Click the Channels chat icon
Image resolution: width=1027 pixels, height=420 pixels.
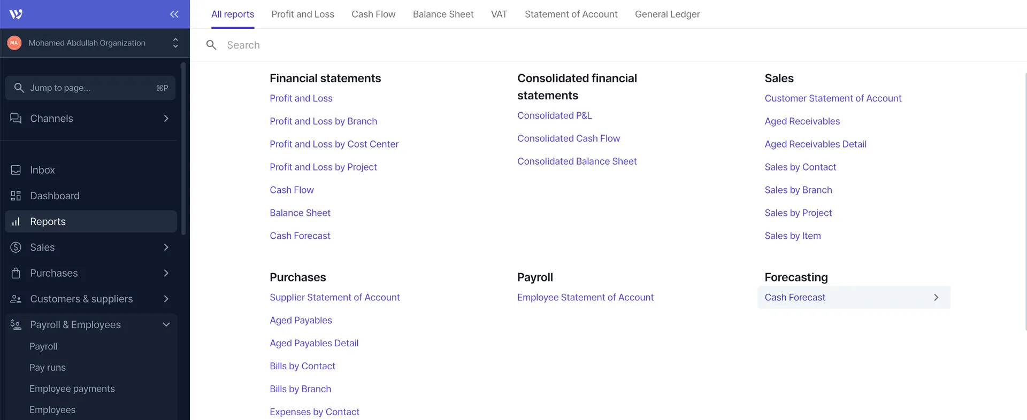pos(16,118)
